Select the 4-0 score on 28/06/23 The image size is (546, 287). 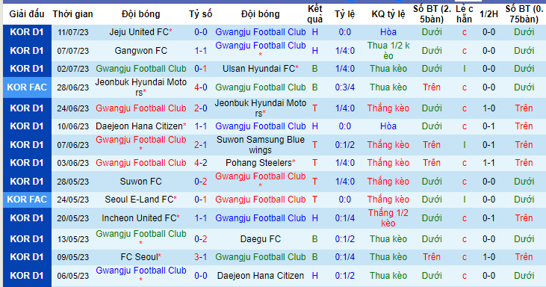[x=201, y=87]
